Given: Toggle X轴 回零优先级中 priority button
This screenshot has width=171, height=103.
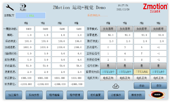Looking at the screenshot, I should point(108,72).
